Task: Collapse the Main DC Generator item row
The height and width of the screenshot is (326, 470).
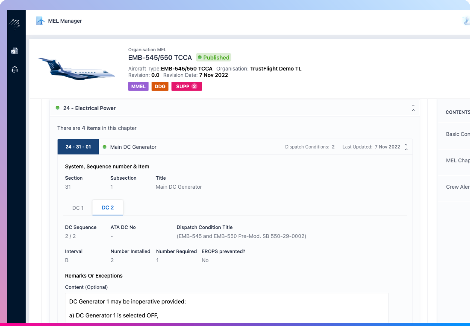Action: click(x=406, y=147)
